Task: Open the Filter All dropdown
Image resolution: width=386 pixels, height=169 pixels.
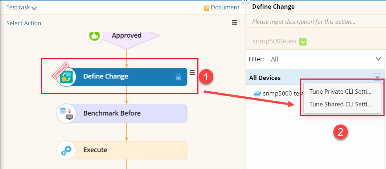Action: click(378, 59)
